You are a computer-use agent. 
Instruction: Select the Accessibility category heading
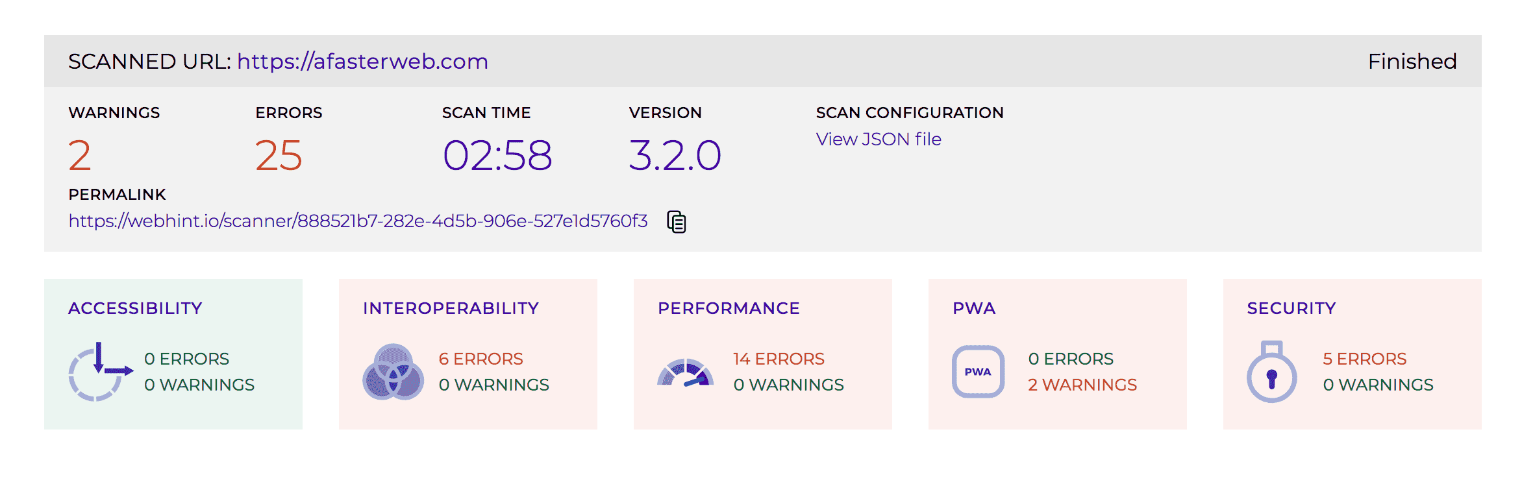click(135, 308)
